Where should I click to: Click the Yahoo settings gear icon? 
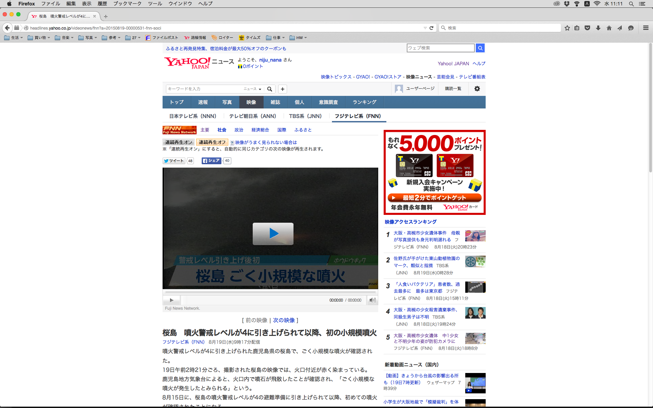pyautogui.click(x=477, y=89)
